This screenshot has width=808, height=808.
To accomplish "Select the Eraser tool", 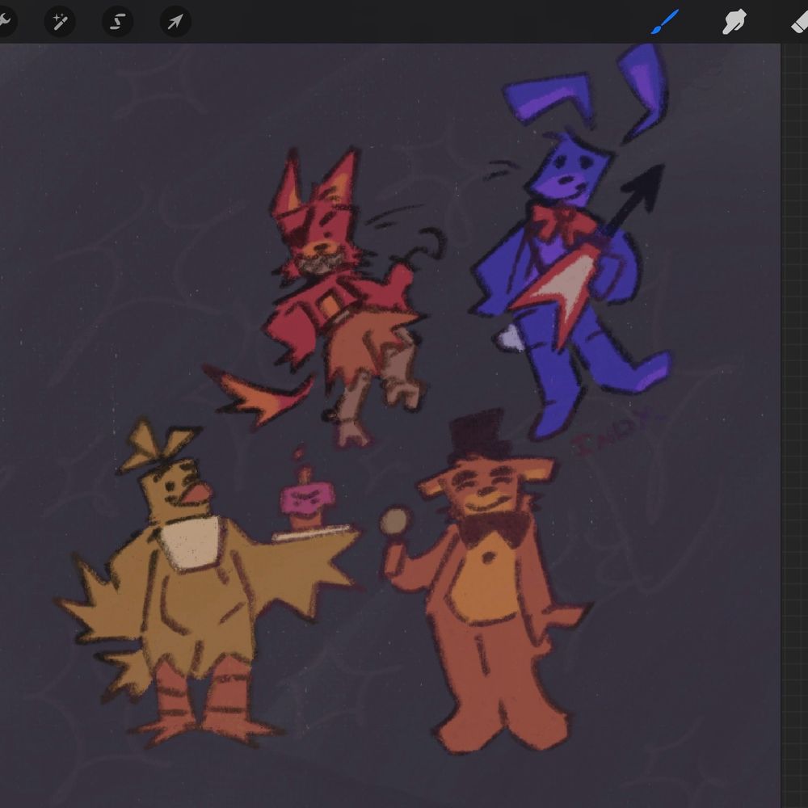I will tap(800, 22).
